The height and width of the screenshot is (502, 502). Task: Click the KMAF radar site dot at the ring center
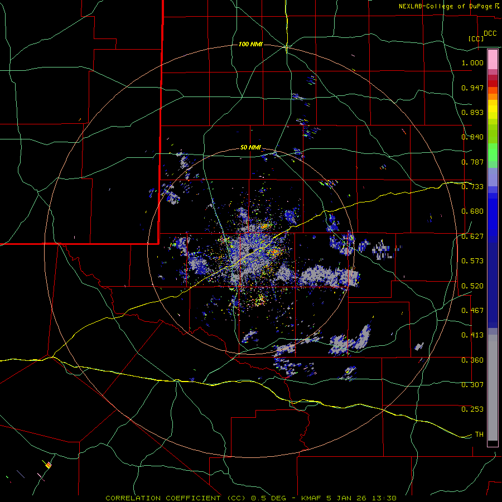click(x=252, y=250)
